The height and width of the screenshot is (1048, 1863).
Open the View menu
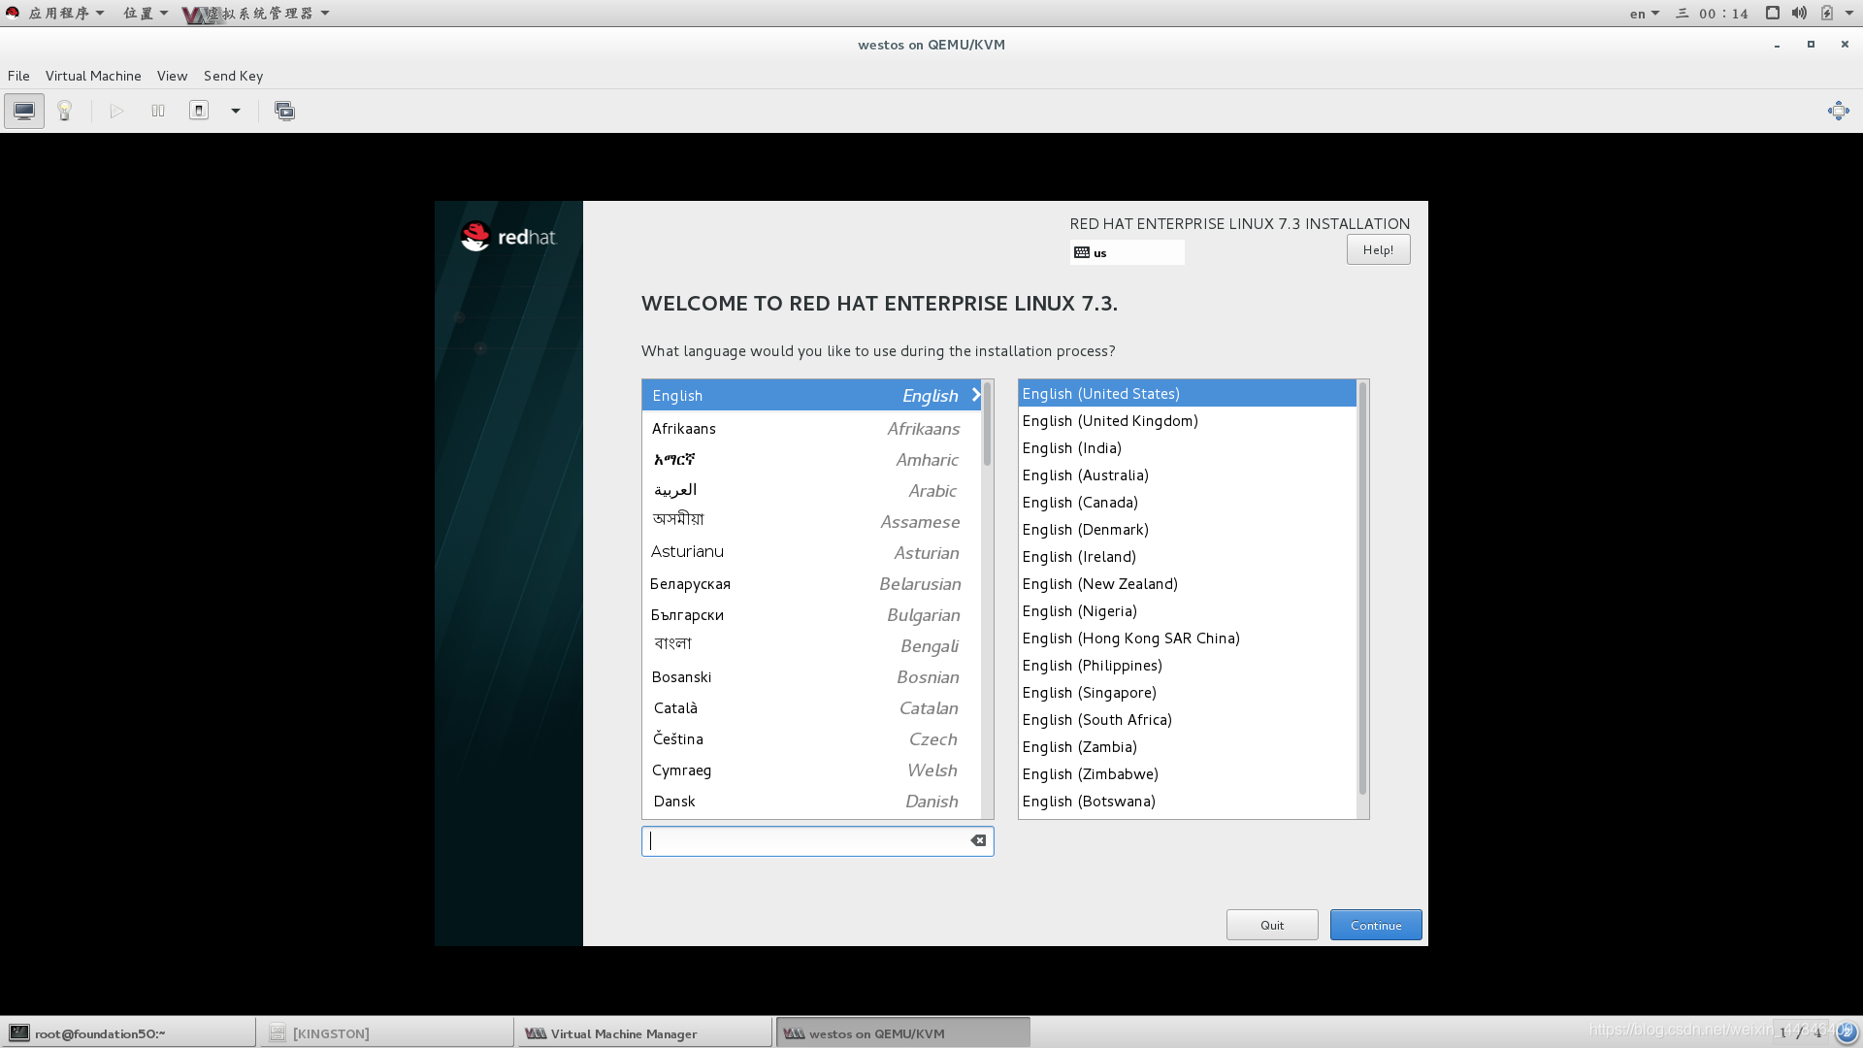pos(172,76)
